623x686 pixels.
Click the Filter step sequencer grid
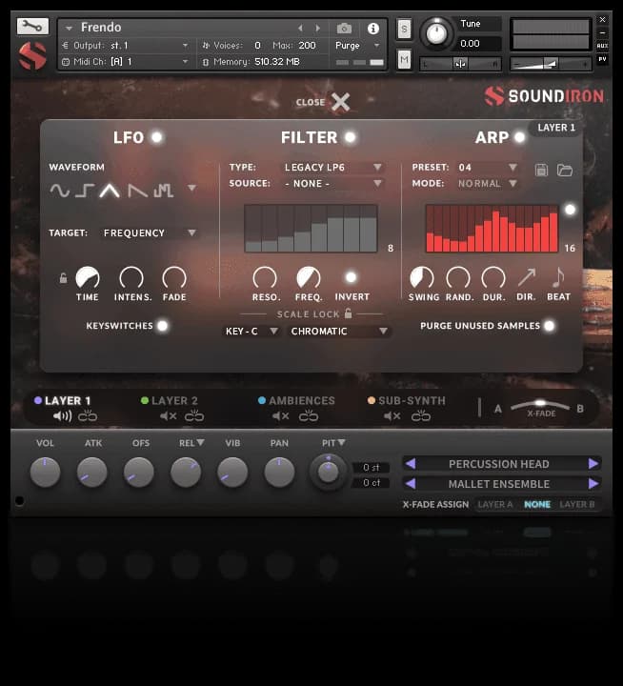pyautogui.click(x=311, y=229)
